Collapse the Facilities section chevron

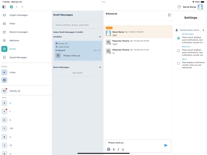pyautogui.click(x=100, y=37)
